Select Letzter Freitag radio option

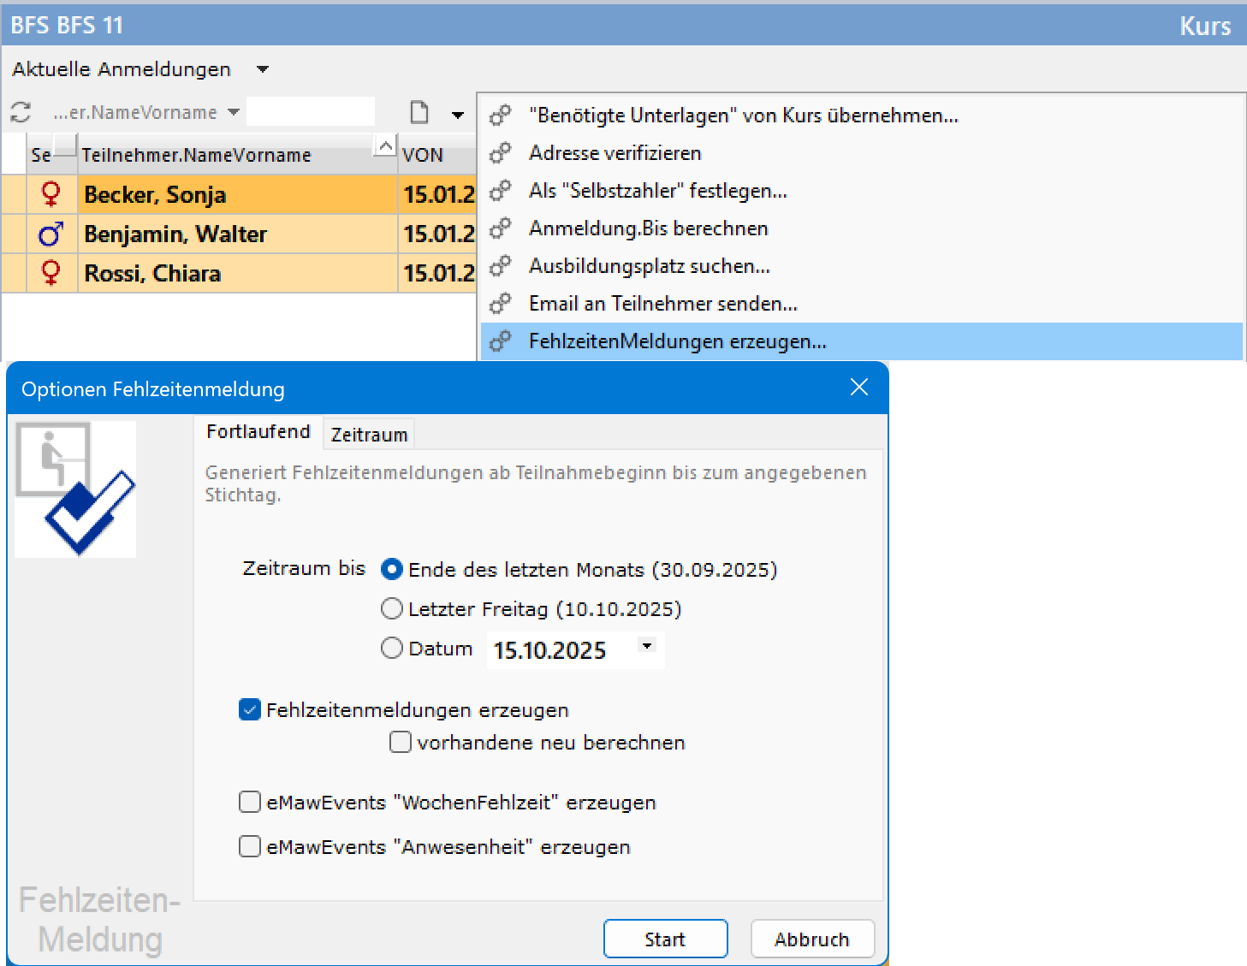point(392,608)
